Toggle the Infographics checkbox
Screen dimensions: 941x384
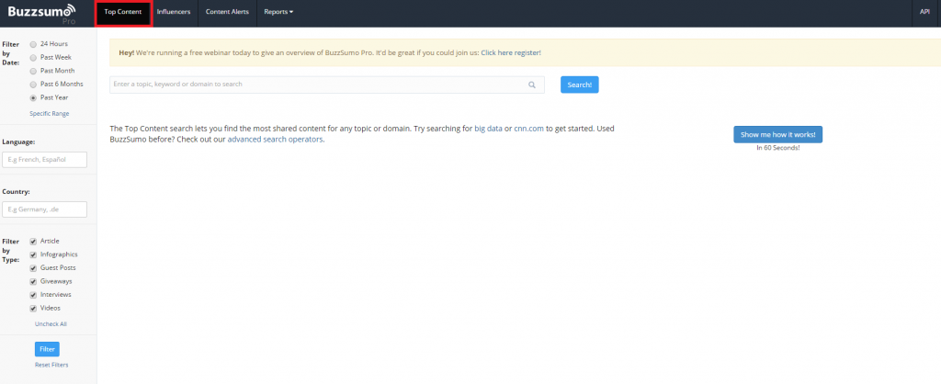(x=34, y=254)
